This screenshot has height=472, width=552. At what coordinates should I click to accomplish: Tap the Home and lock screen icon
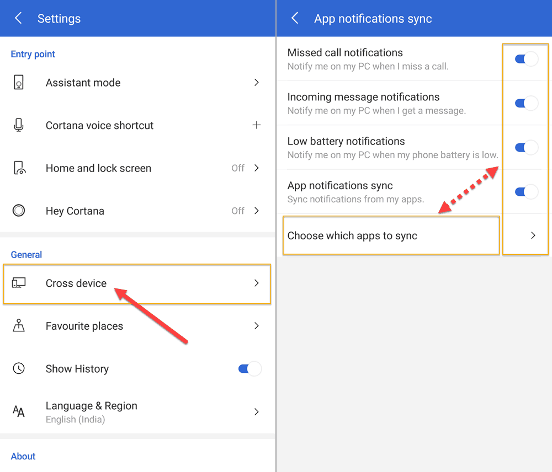19,168
